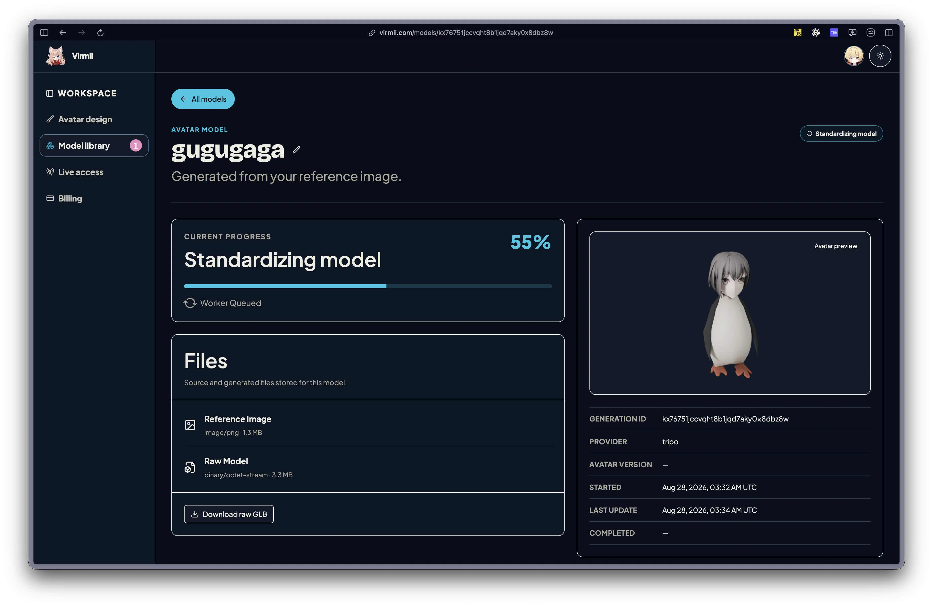Image resolution: width=933 pixels, height=607 pixels.
Task: Open the purple TDK extension icon
Action: 834,32
